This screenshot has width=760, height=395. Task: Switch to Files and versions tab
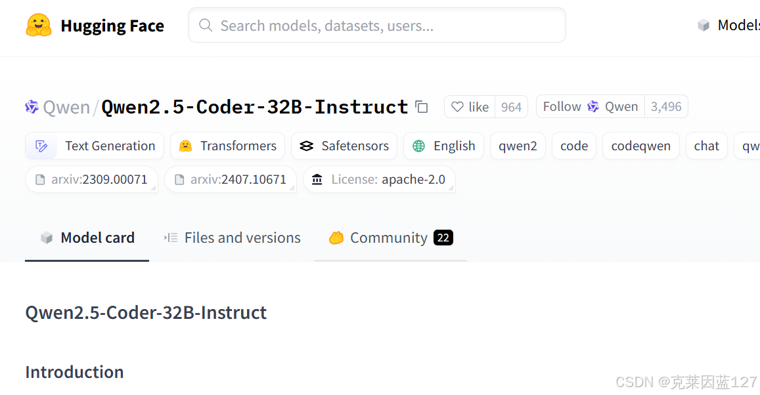(x=232, y=238)
